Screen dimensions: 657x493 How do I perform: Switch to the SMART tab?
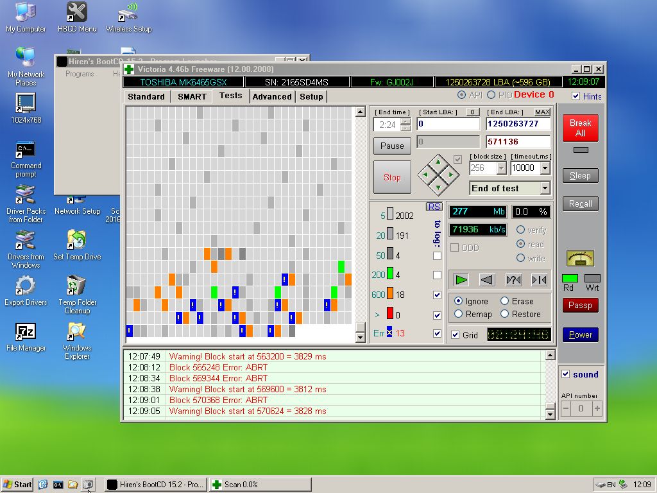[192, 96]
